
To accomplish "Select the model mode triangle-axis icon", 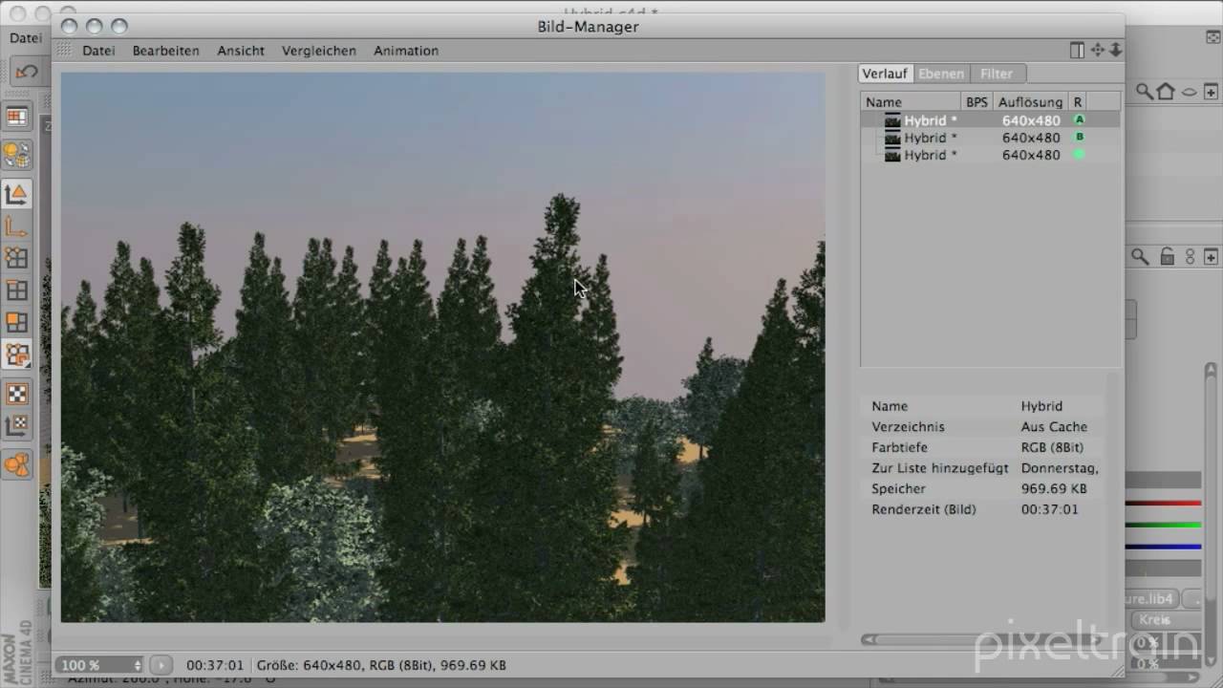I will [x=17, y=194].
